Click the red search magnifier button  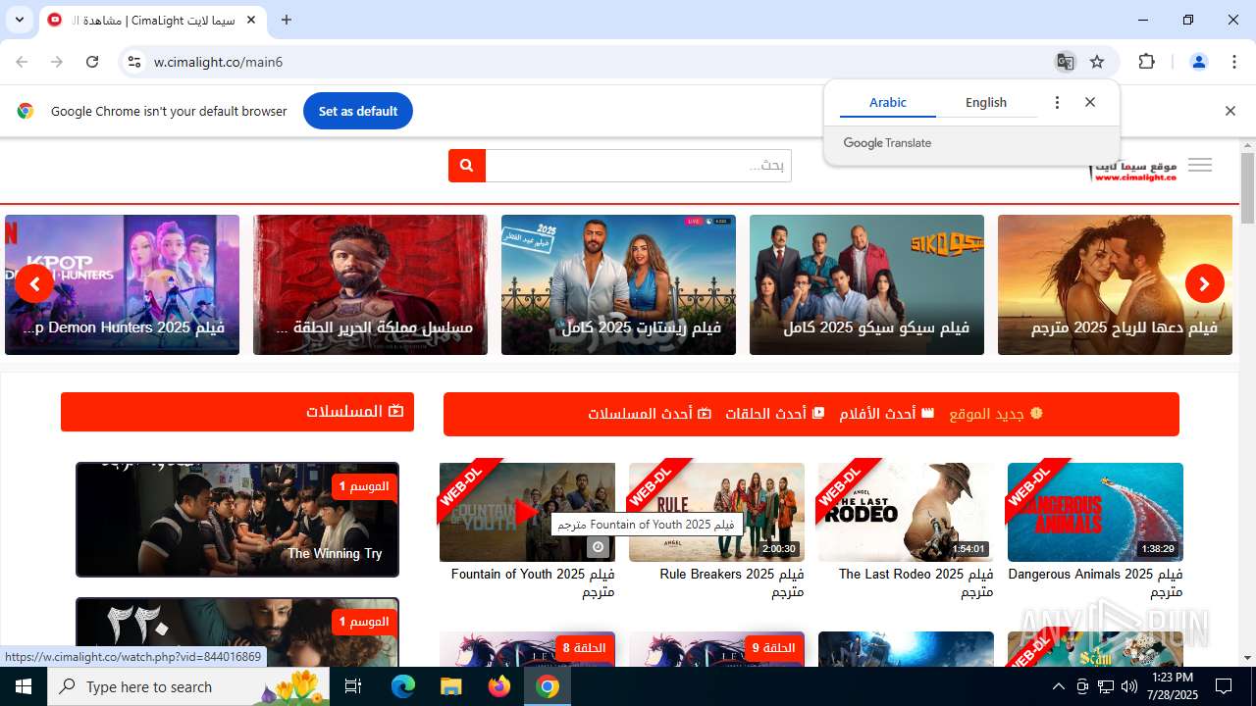pyautogui.click(x=467, y=166)
